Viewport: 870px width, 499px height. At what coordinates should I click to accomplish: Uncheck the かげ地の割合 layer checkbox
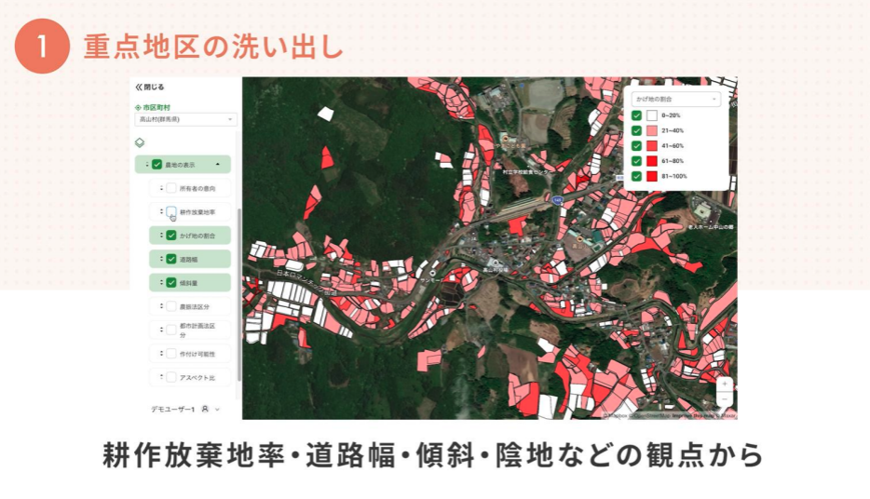tap(171, 236)
